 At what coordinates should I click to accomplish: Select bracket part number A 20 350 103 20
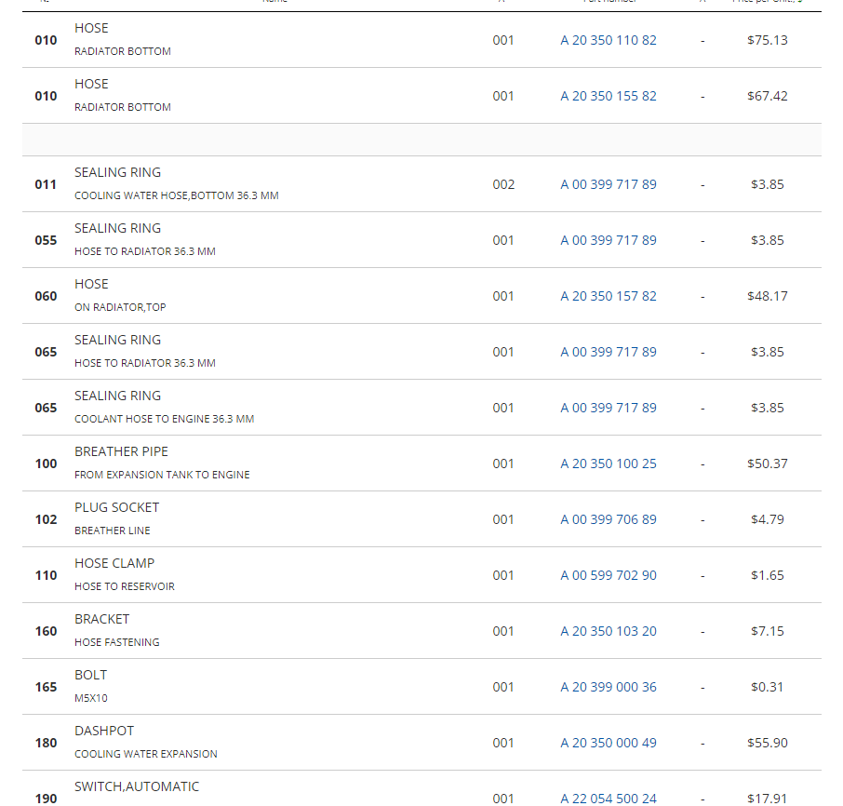609,631
